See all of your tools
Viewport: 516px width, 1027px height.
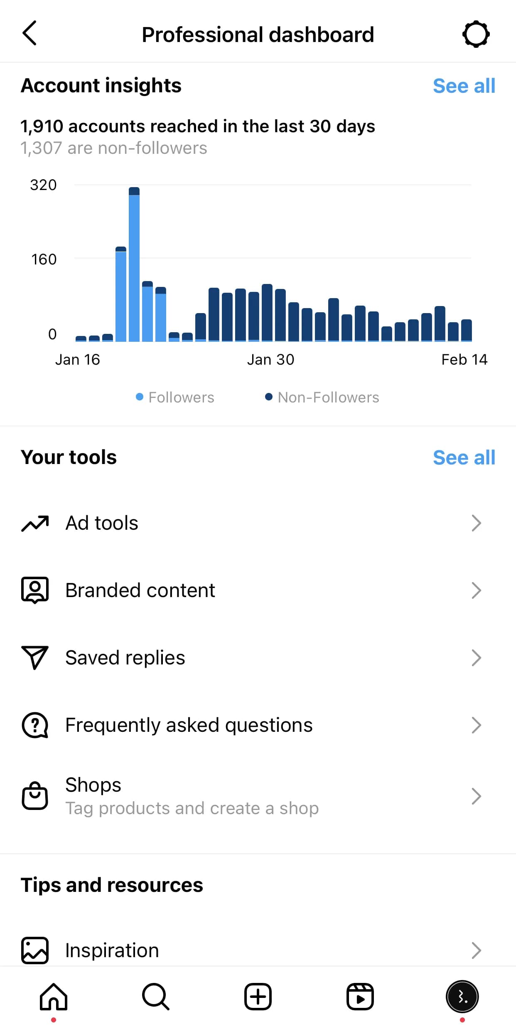click(x=464, y=458)
